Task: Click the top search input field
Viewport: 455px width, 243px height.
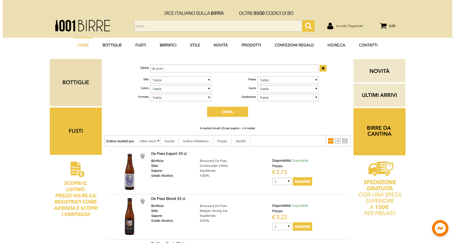Action: (x=218, y=26)
